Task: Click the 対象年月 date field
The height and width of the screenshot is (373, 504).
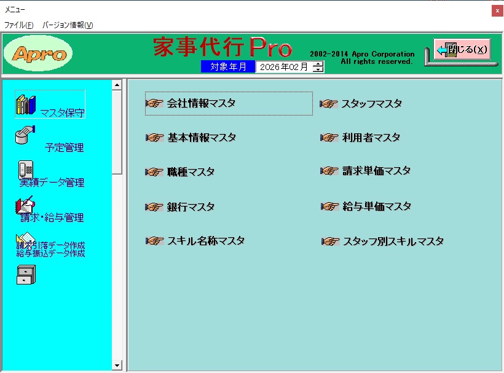Action: coord(283,67)
